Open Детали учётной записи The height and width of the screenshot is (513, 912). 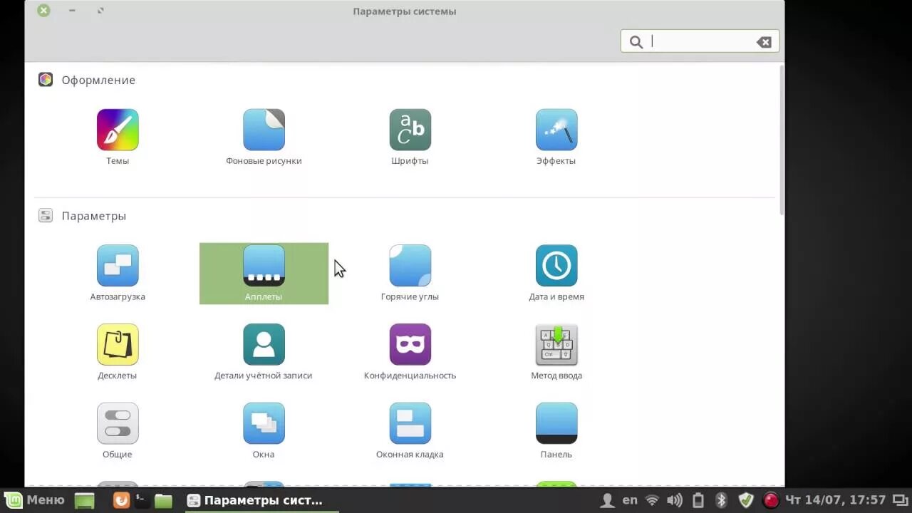click(x=264, y=345)
